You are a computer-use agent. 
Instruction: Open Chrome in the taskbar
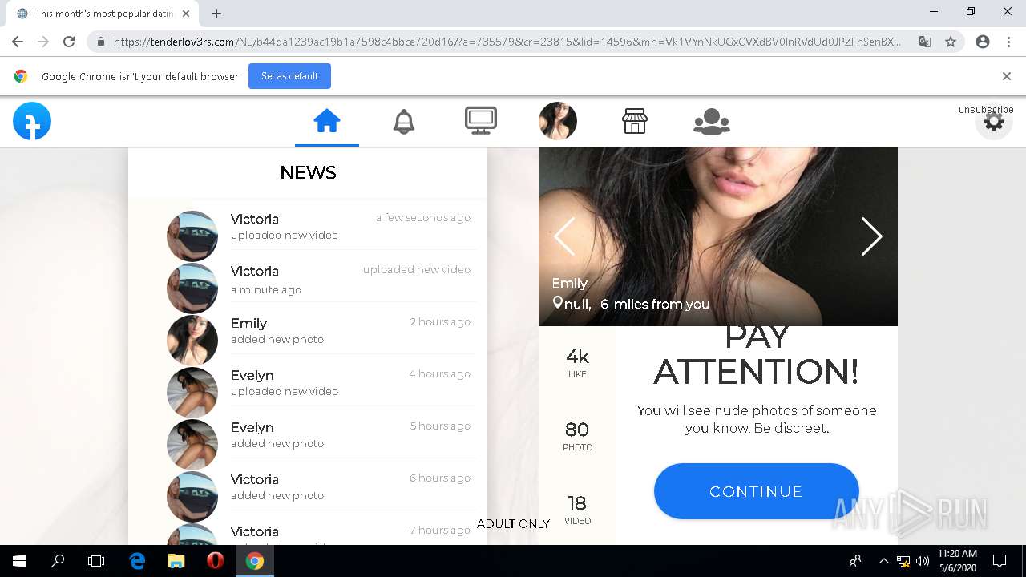[x=255, y=561]
